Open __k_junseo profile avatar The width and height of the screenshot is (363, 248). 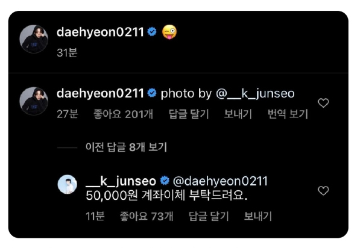click(x=67, y=184)
